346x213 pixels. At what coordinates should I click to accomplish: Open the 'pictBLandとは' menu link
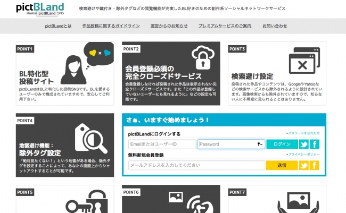pos(58,26)
